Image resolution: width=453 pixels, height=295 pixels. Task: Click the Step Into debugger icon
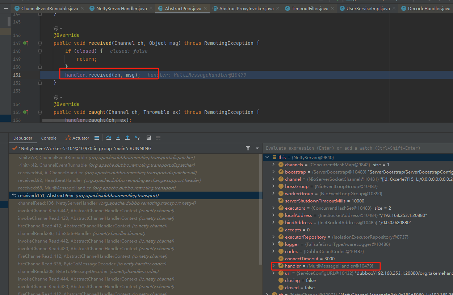[x=118, y=138]
